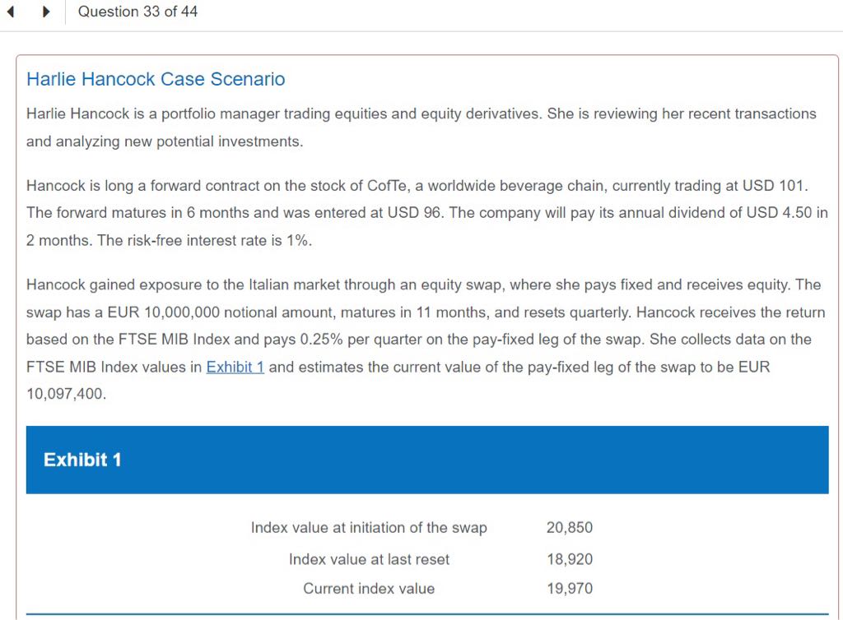
Task: Click the "Current index value" row label
Action: tap(369, 589)
